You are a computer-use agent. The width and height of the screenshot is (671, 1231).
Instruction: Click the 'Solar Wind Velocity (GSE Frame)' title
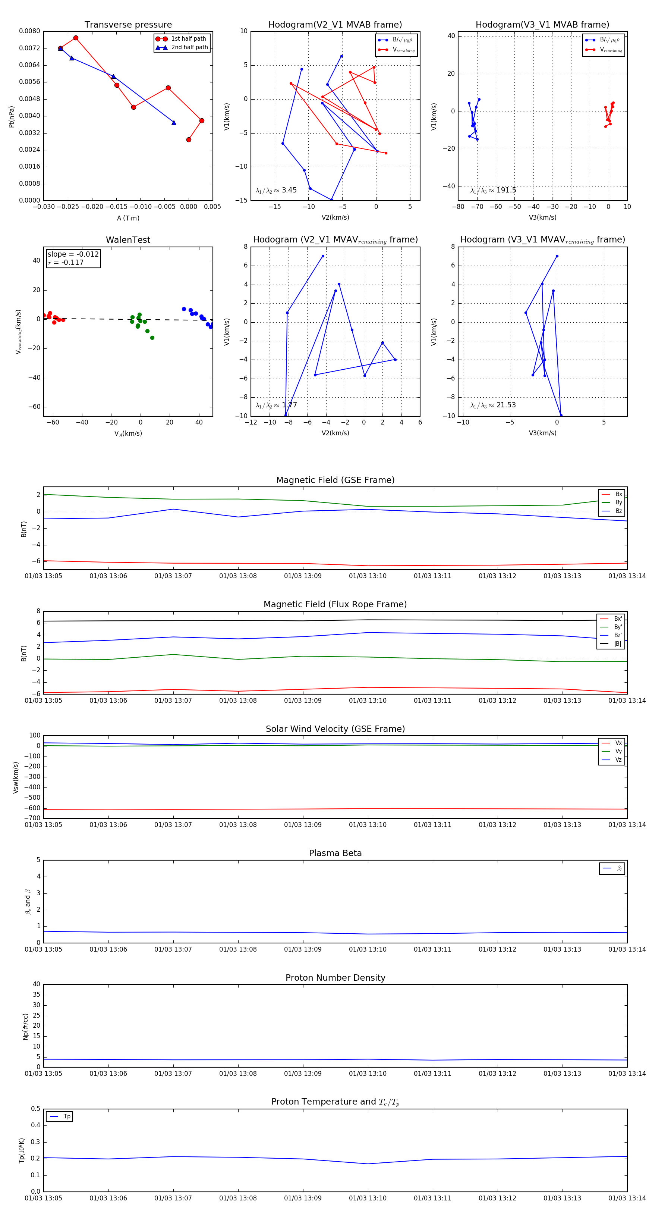click(335, 729)
